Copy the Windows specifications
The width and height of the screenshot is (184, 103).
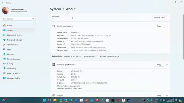point(159,65)
